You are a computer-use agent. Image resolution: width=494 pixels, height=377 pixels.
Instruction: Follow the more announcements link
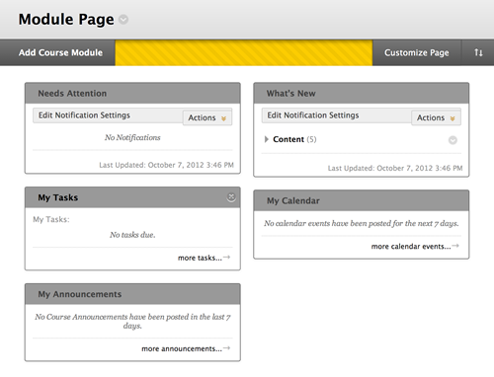[x=186, y=348]
